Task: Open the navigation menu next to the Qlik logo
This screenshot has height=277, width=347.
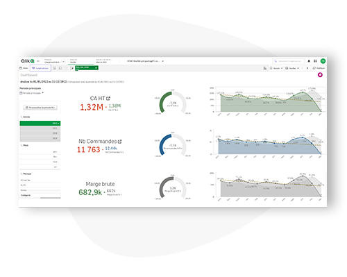Action: click(38, 61)
